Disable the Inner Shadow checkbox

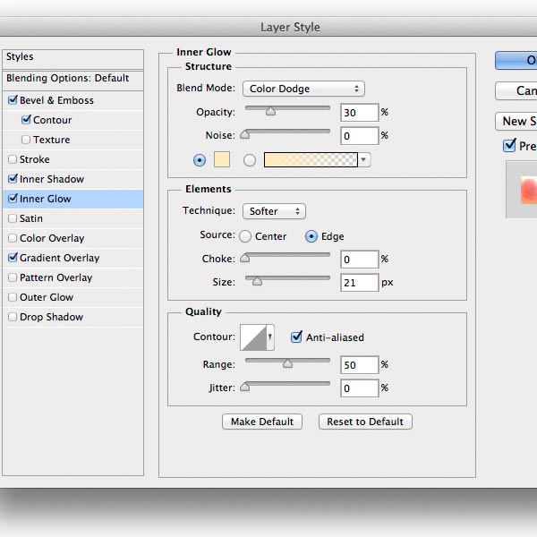[x=12, y=179]
